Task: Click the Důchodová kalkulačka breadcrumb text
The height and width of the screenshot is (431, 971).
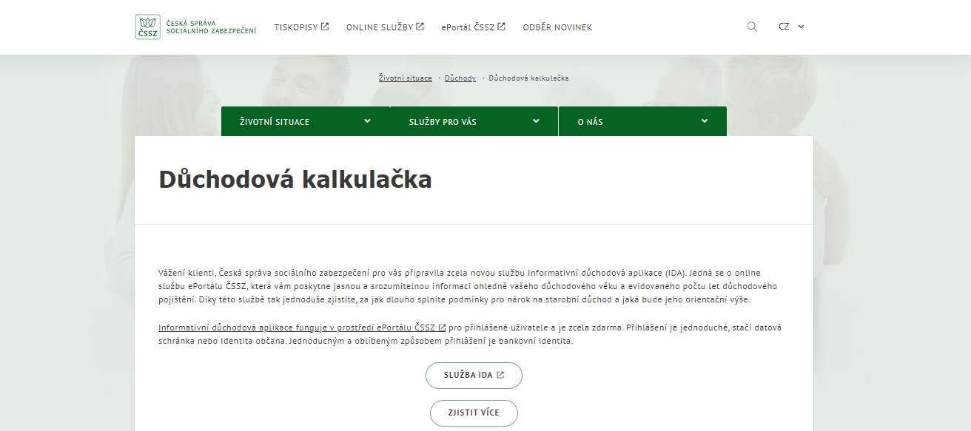Action: click(528, 78)
